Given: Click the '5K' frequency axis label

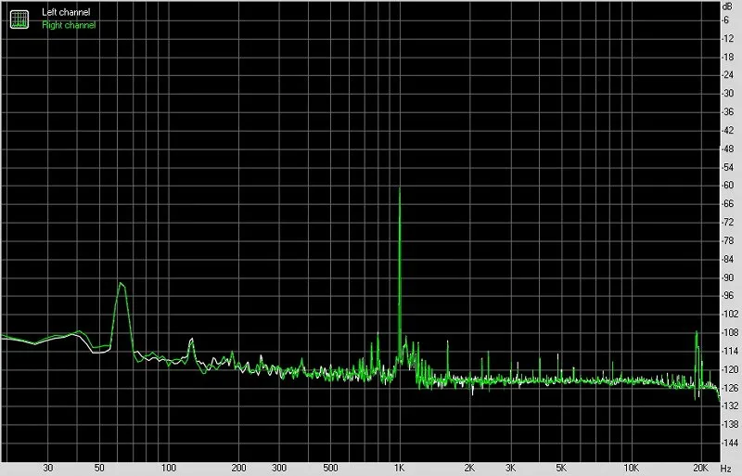Looking at the screenshot, I should coord(561,468).
